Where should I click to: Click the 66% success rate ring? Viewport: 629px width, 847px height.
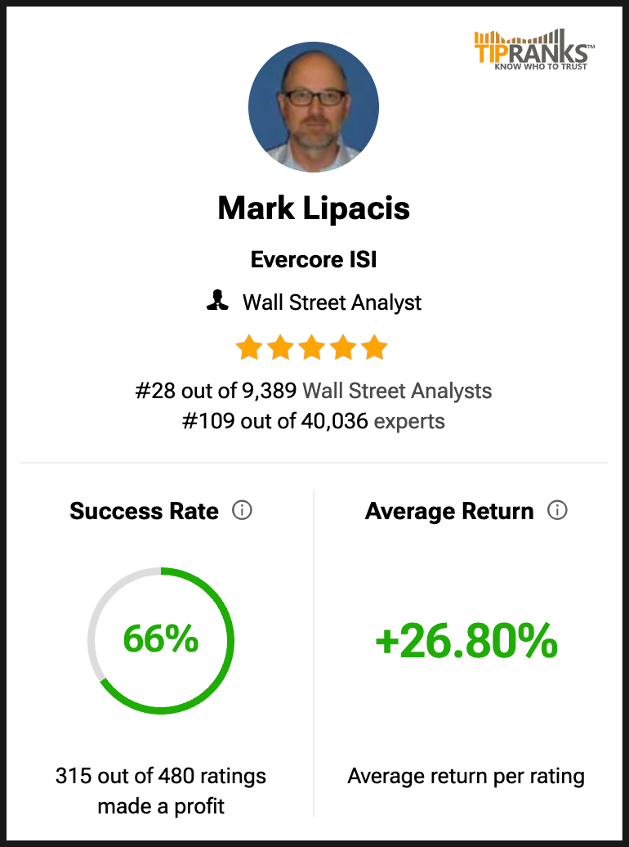161,641
